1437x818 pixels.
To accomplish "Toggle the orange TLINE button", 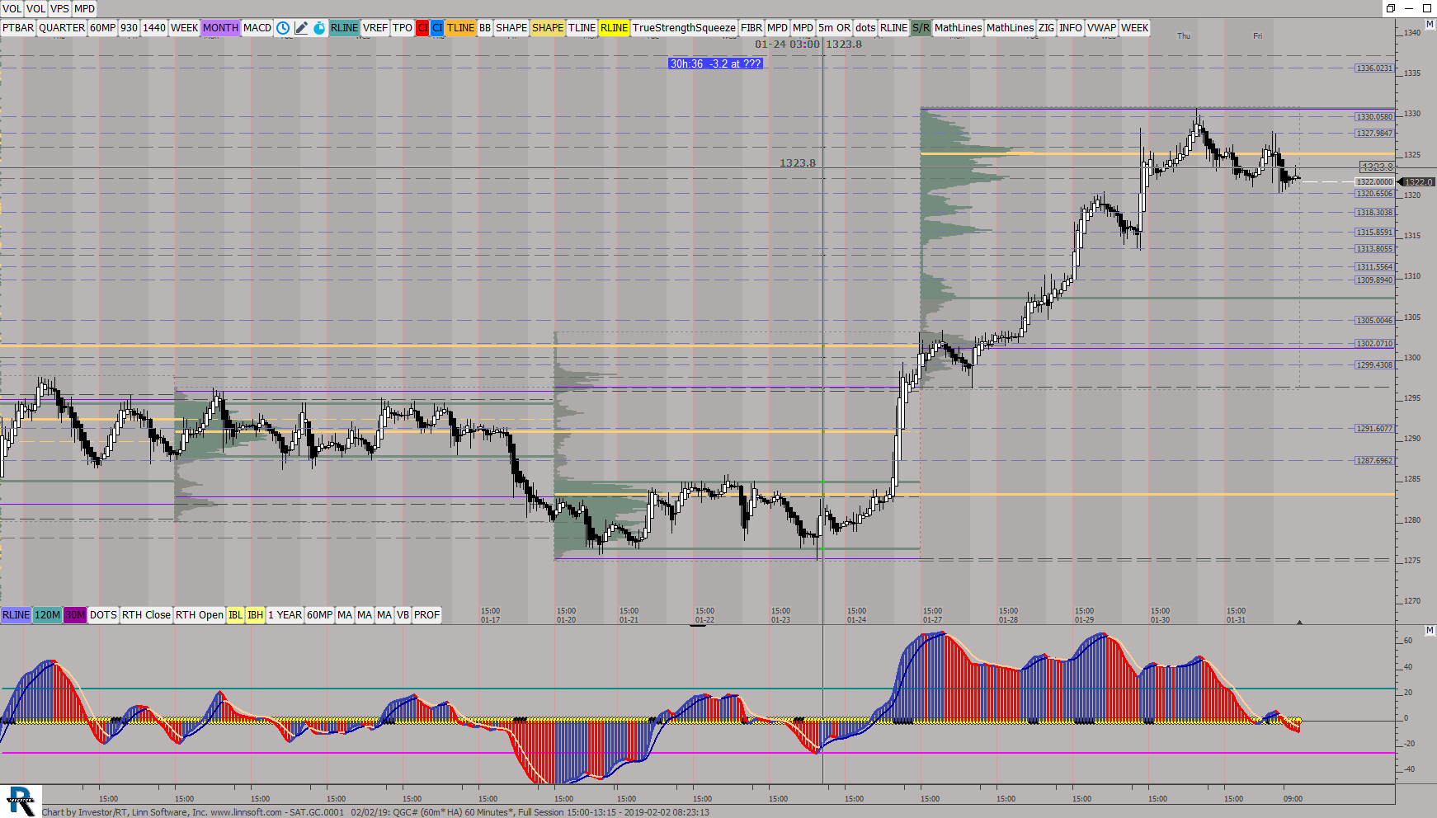I will coord(461,28).
